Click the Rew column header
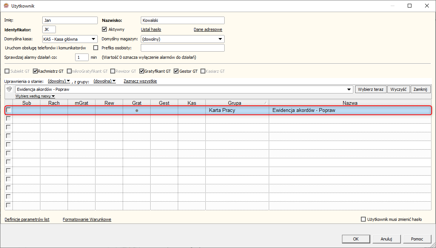 (x=109, y=103)
